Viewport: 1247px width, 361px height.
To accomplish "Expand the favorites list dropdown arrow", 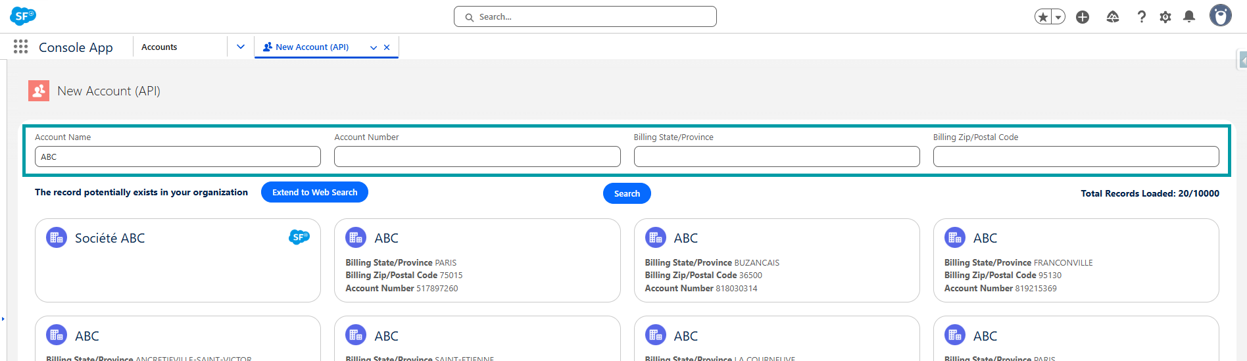I will [1058, 17].
